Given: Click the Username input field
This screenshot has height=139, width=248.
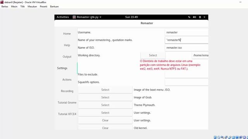Looking at the screenshot, I should 186,32.
